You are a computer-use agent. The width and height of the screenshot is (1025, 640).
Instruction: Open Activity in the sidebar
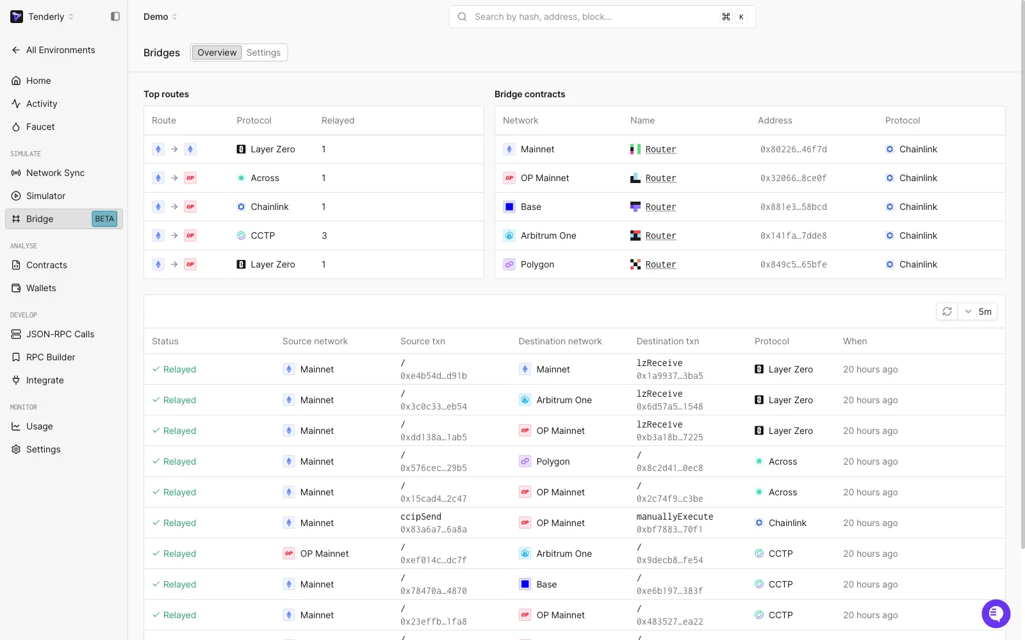coord(64,104)
